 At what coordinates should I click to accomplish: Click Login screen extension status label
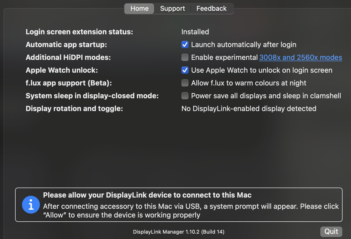[x=79, y=32]
